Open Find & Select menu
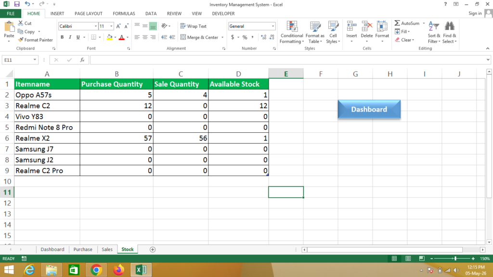The width and height of the screenshot is (493, 277). click(x=449, y=32)
